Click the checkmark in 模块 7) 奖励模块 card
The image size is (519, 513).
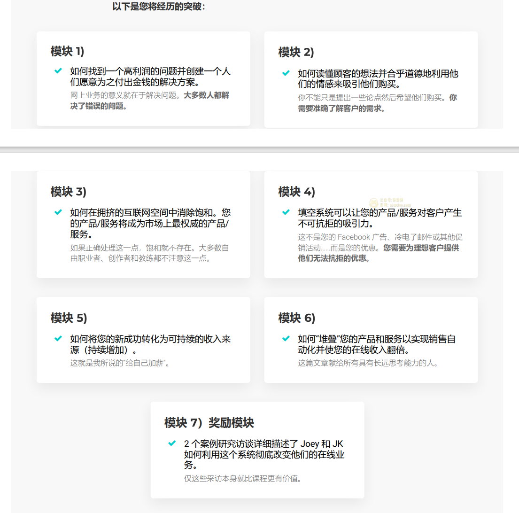point(172,443)
